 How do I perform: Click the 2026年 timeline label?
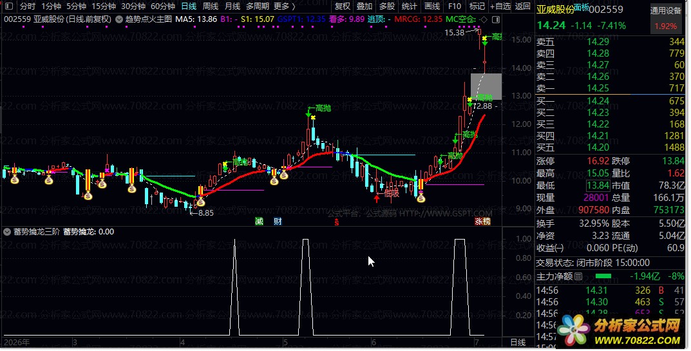point(17,343)
